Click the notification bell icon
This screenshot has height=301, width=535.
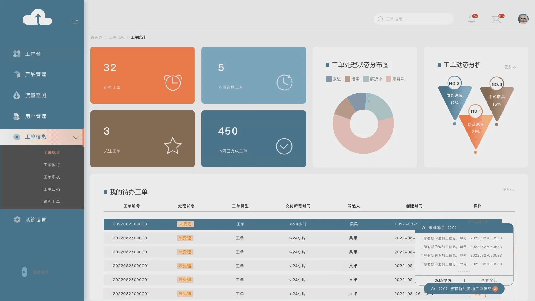tap(471, 19)
